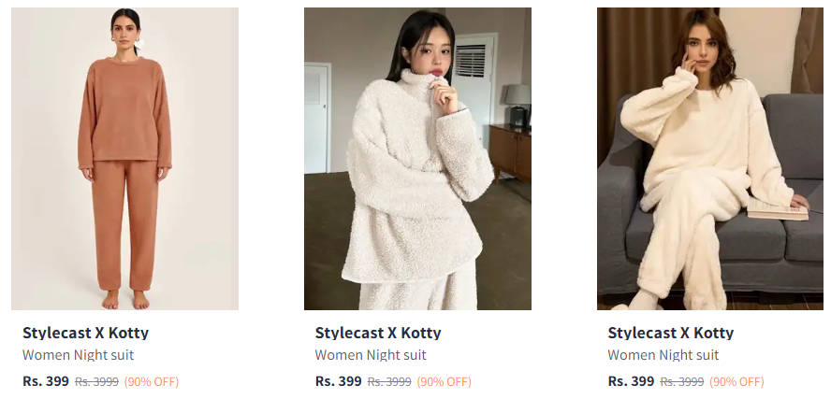This screenshot has width=831, height=413.
Task: Open the rust-brown night suit product photo
Action: (124, 159)
